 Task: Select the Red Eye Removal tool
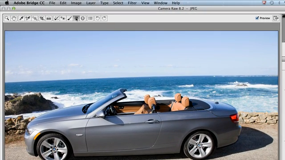click(63, 18)
